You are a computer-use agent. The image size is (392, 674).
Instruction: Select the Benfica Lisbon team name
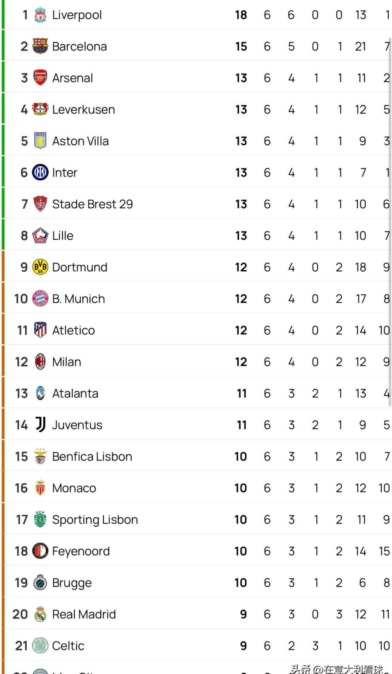(x=92, y=457)
